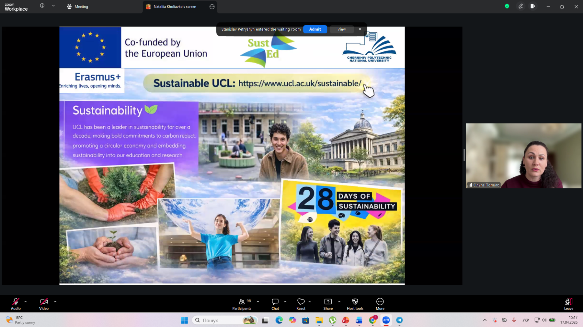Click the Zoom icon on the taskbar
The width and height of the screenshot is (583, 327).
386,320
